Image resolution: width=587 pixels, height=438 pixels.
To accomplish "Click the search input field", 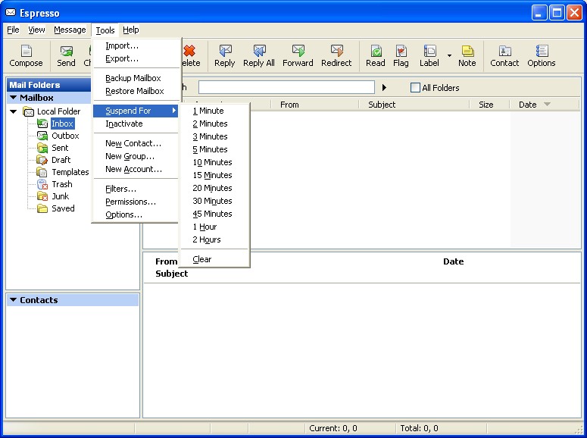I will coord(286,87).
